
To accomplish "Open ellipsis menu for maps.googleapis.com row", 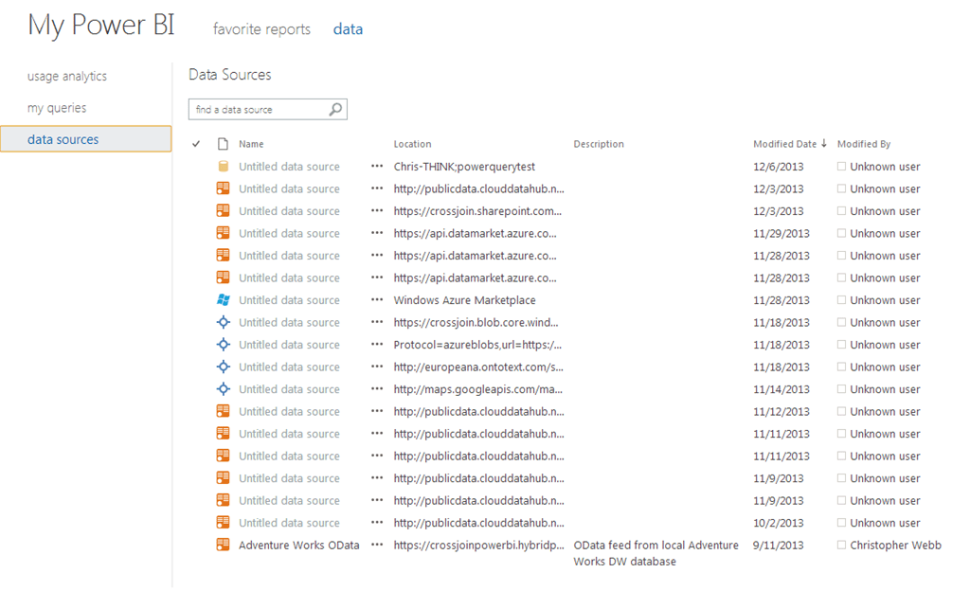I will tap(377, 389).
